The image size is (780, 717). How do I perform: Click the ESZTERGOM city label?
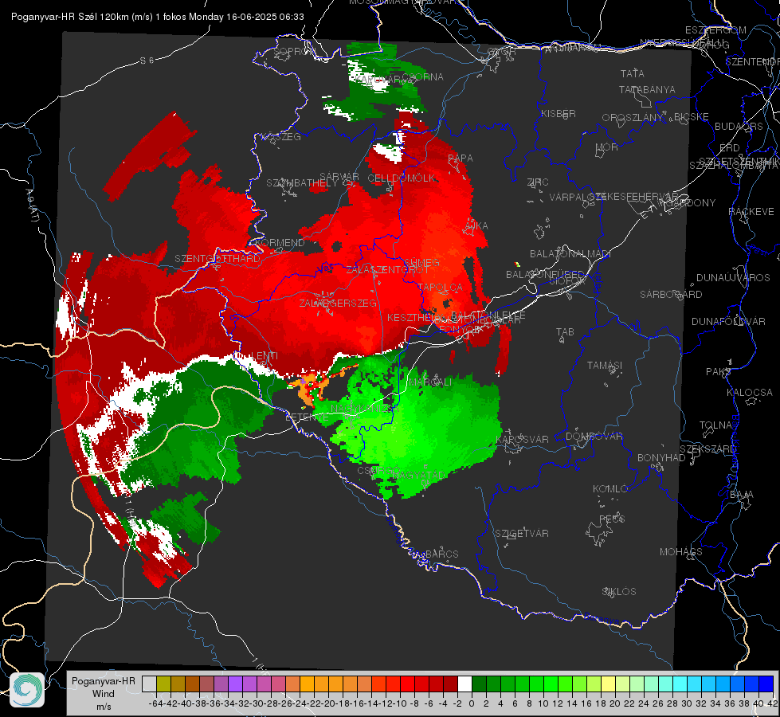coord(715,30)
